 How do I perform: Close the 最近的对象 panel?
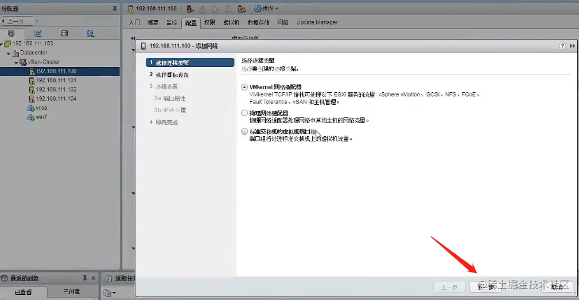click(94, 278)
